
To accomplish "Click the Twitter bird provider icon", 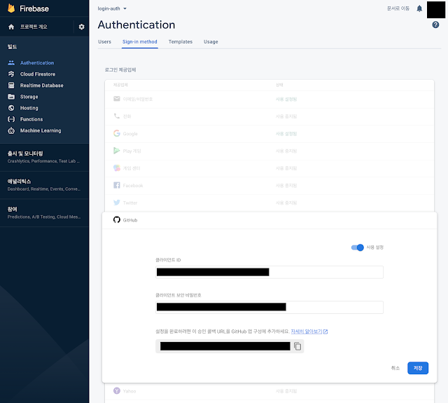I will [x=117, y=203].
